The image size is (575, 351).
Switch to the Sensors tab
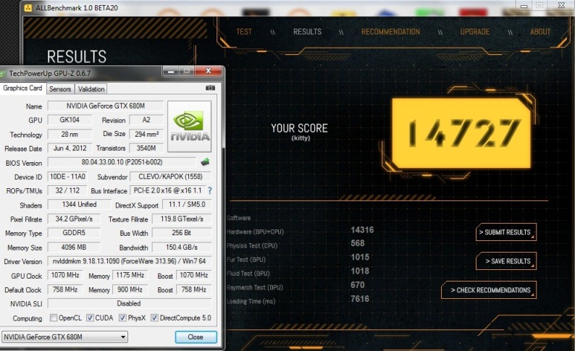[60, 89]
